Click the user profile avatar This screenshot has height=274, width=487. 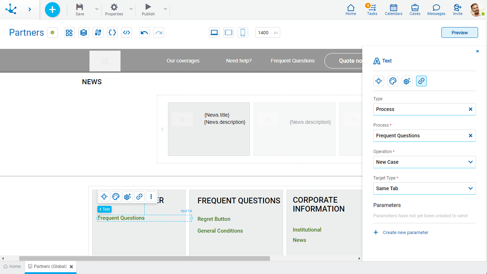[x=477, y=10]
